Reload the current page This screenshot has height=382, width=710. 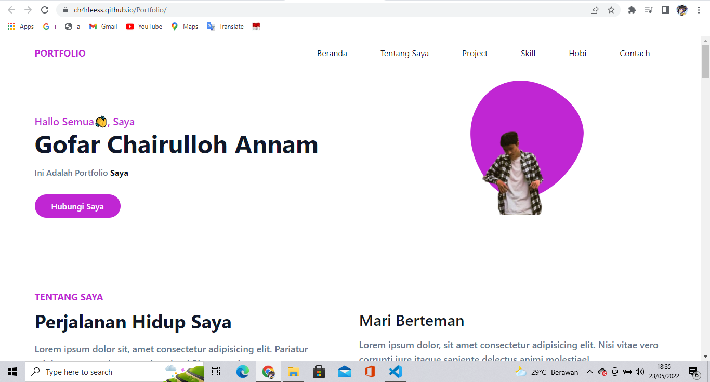tap(45, 10)
